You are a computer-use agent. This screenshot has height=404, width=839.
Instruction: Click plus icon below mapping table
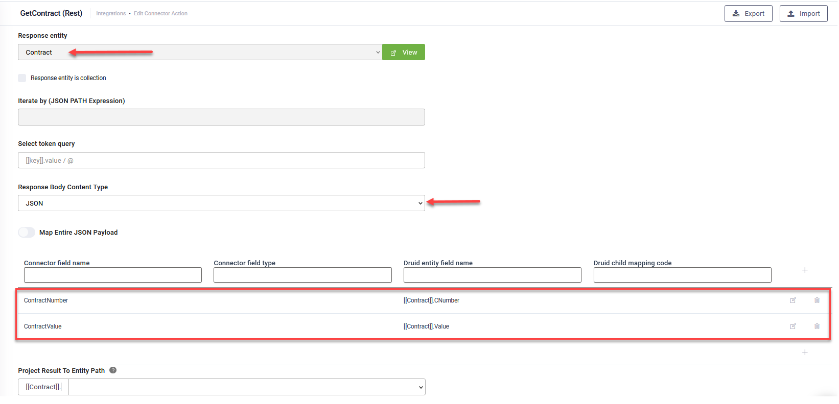805,352
